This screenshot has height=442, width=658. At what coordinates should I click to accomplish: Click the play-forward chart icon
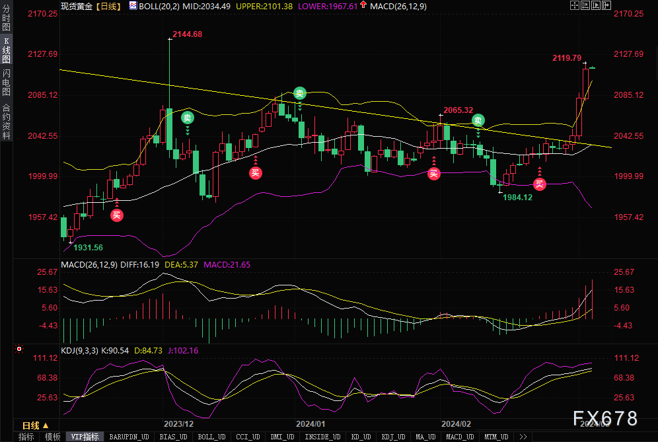point(596,5)
